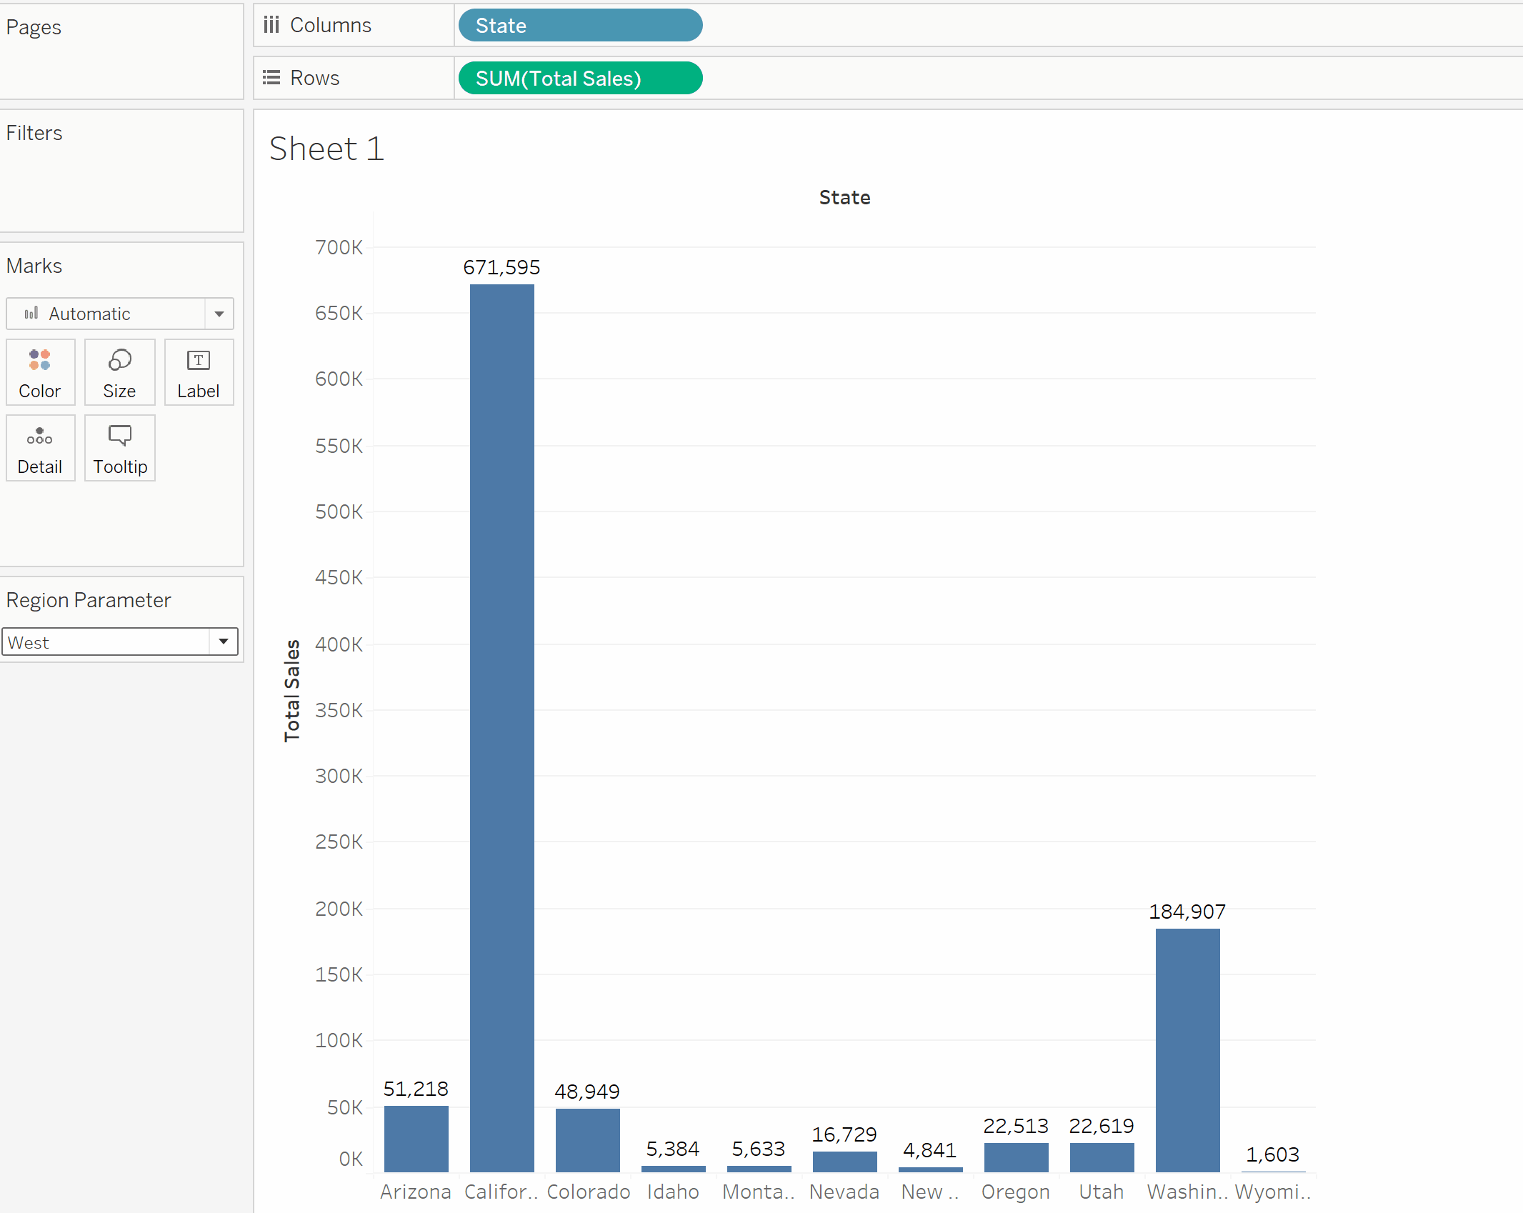
Task: Expand the Automatic mark type dropdown arrow
Action: point(219,314)
